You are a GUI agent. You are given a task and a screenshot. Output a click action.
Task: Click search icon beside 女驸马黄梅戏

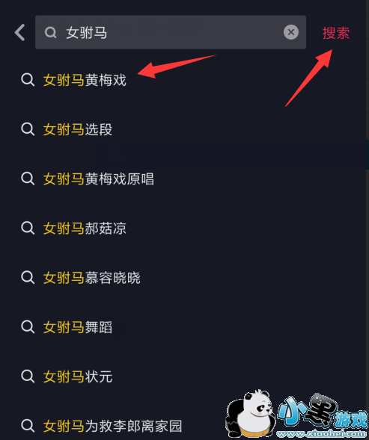click(28, 80)
